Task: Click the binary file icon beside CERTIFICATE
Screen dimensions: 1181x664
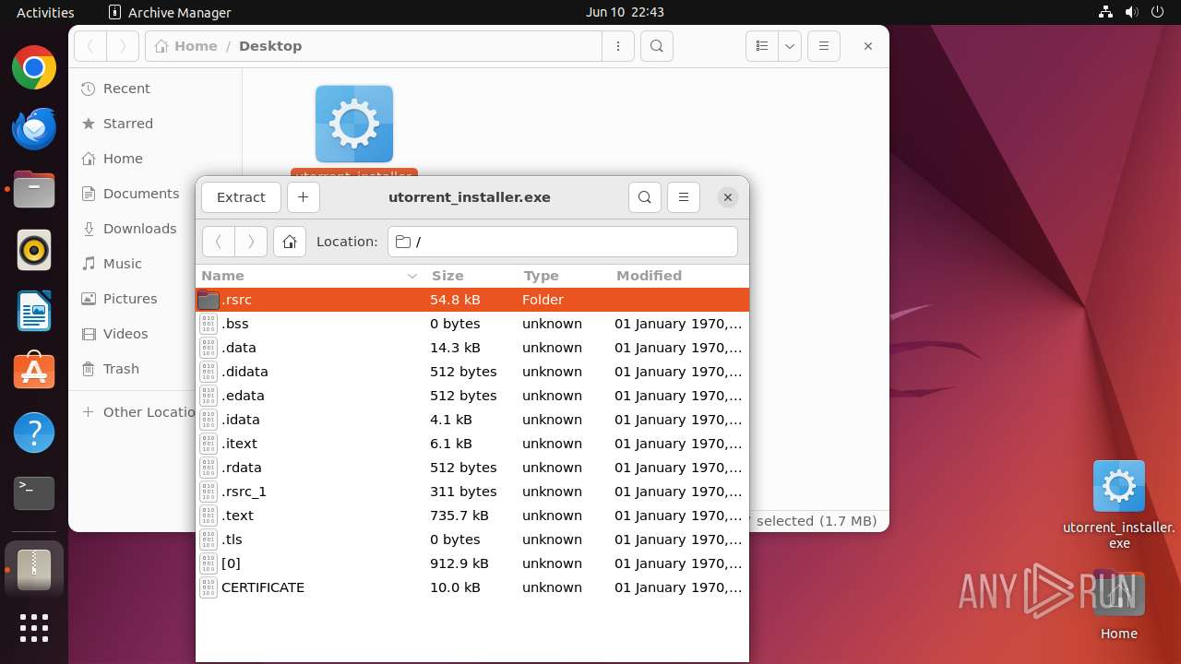Action: (209, 587)
